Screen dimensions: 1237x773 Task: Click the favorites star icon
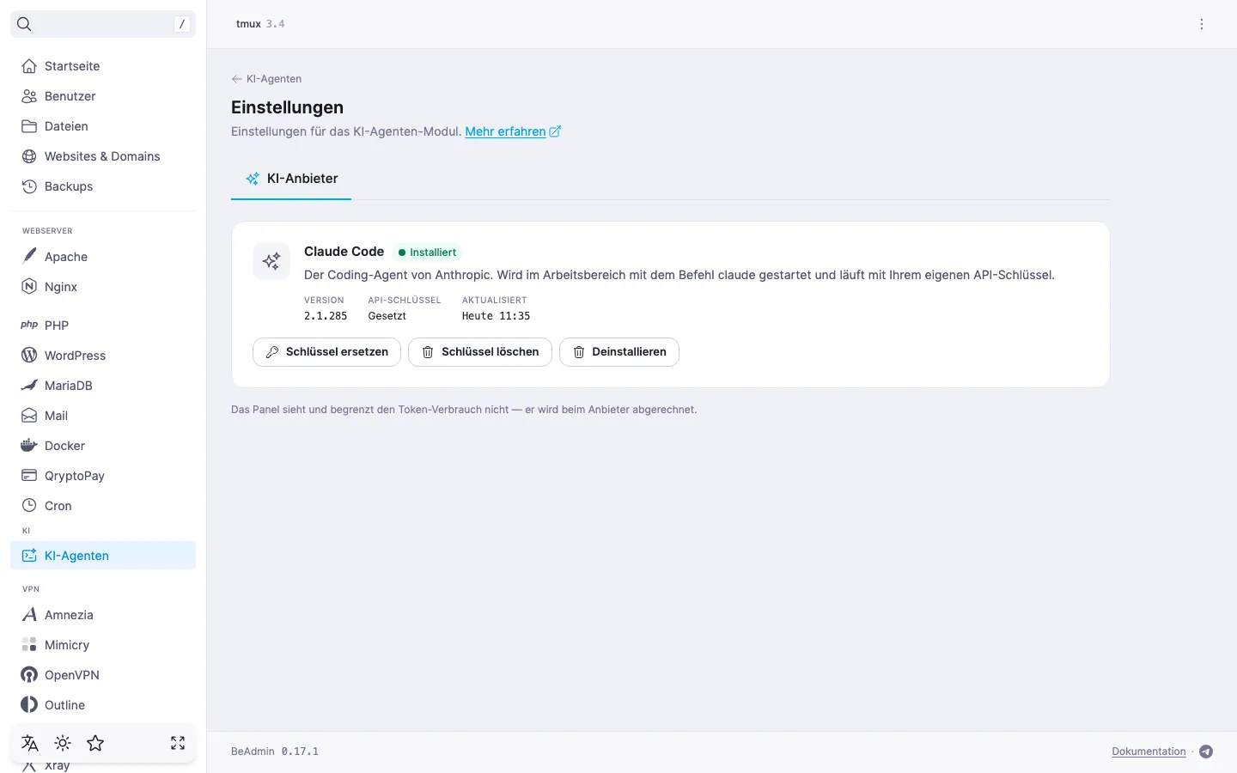(95, 743)
